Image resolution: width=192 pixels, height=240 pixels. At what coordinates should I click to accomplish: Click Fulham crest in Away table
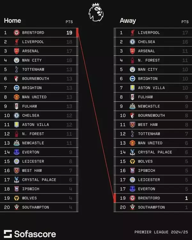pos(132,97)
